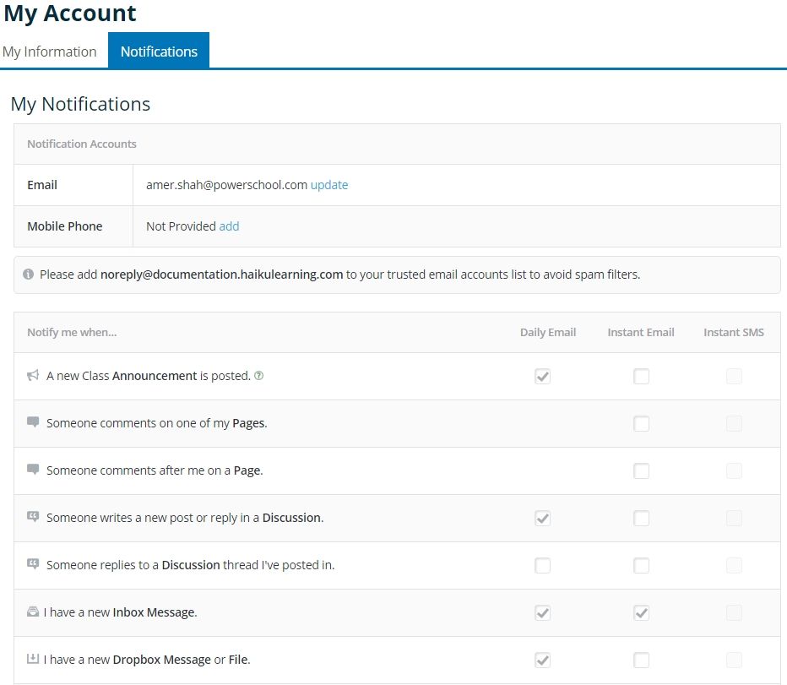787x685 pixels.
Task: Click the My Account page title
Action: [x=70, y=13]
